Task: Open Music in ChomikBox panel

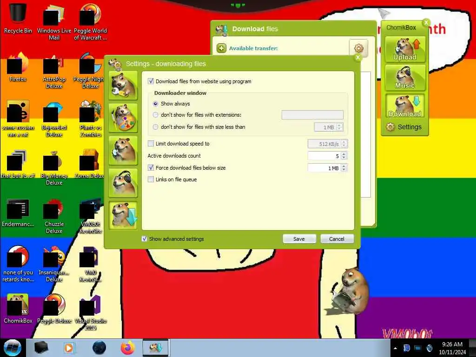Action: point(405,78)
